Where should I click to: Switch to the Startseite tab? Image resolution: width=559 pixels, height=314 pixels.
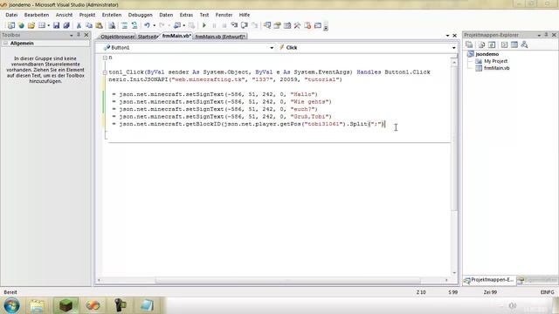pyautogui.click(x=148, y=37)
